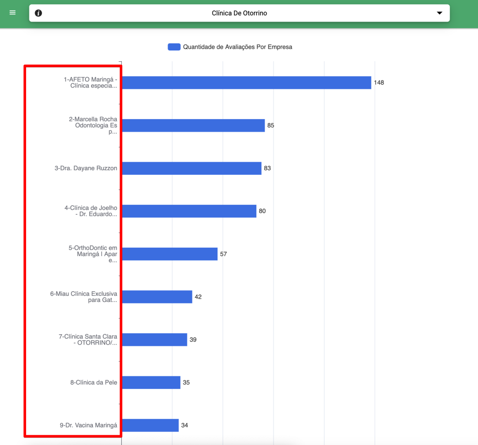Click the Dr. Vacina Maringá bar
This screenshot has height=445, width=478.
[x=150, y=425]
